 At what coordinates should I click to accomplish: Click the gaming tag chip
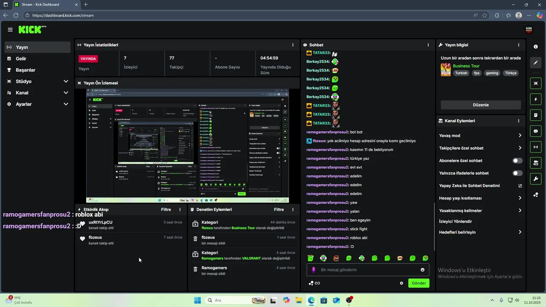click(492, 73)
